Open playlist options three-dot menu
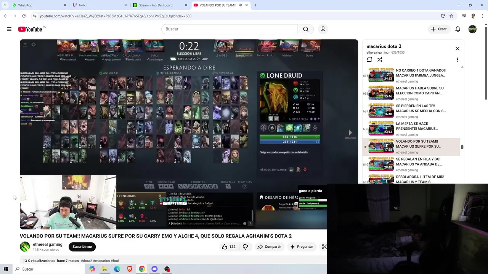This screenshot has height=274, width=488. 457,60
